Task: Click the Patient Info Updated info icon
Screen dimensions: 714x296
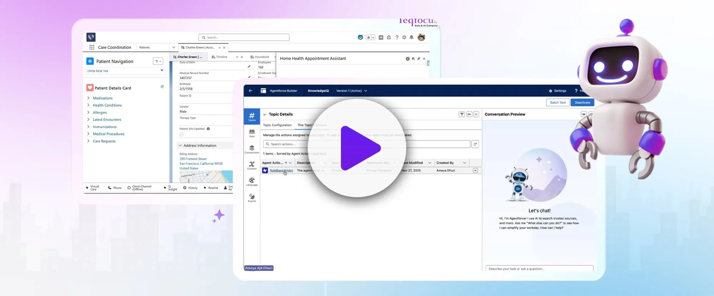Action: (x=208, y=129)
